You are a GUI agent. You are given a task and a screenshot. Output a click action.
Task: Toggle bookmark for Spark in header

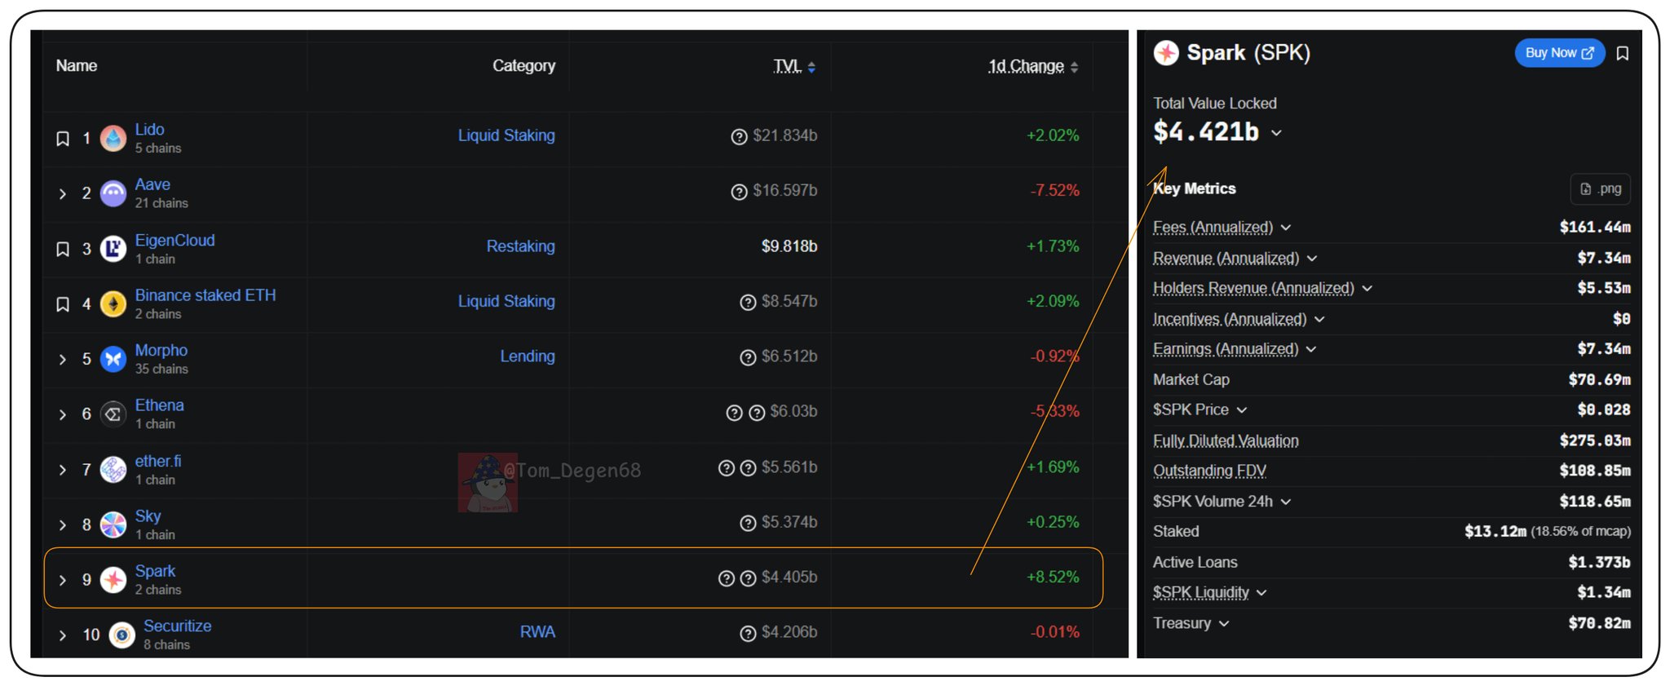[1622, 53]
